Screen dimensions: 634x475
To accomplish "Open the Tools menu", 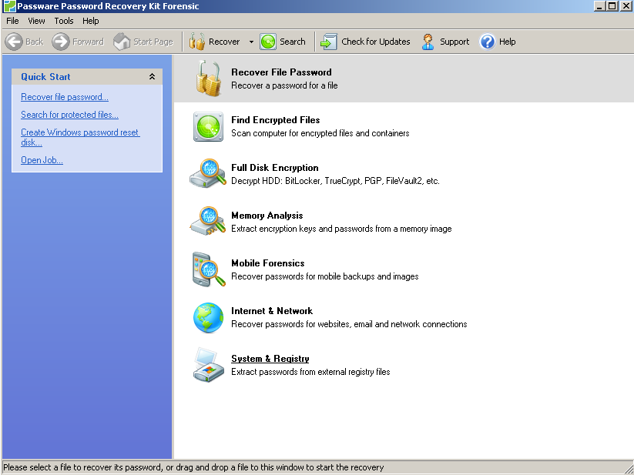I will click(64, 21).
